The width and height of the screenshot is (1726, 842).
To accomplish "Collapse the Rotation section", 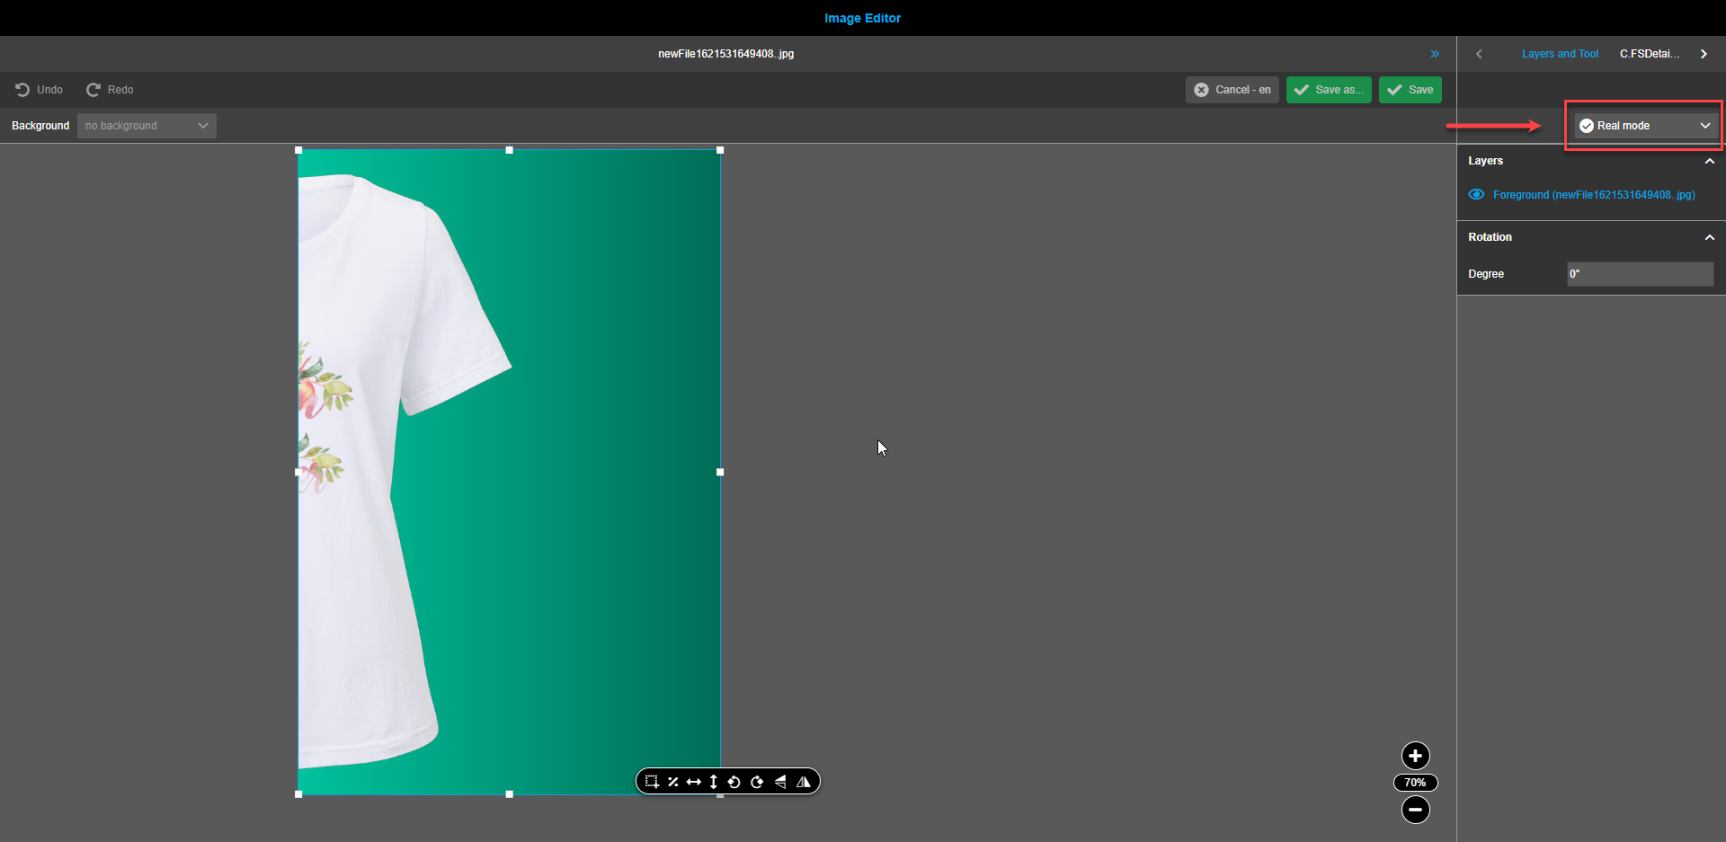I will [1709, 237].
